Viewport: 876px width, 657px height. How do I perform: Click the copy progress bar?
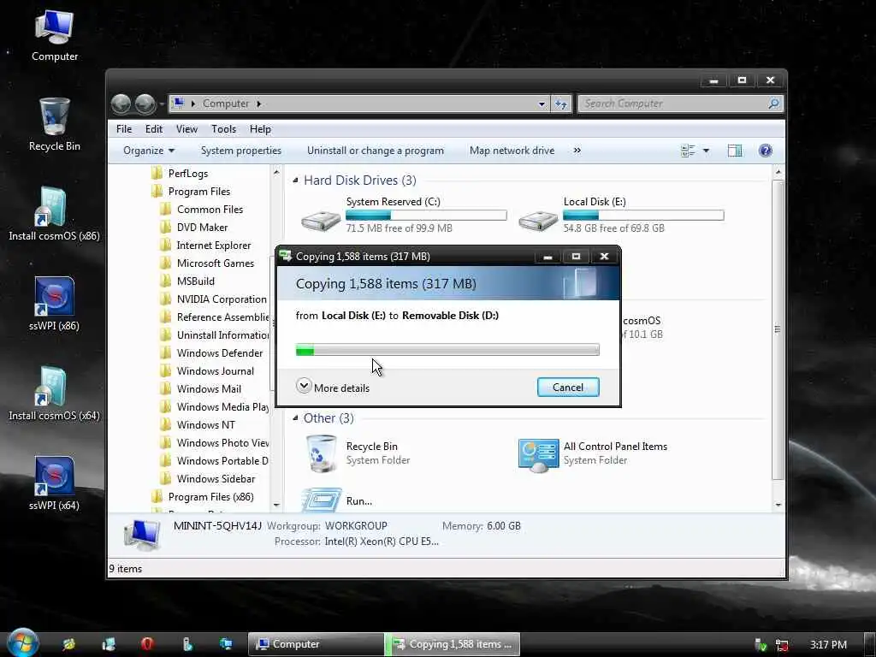click(x=447, y=350)
